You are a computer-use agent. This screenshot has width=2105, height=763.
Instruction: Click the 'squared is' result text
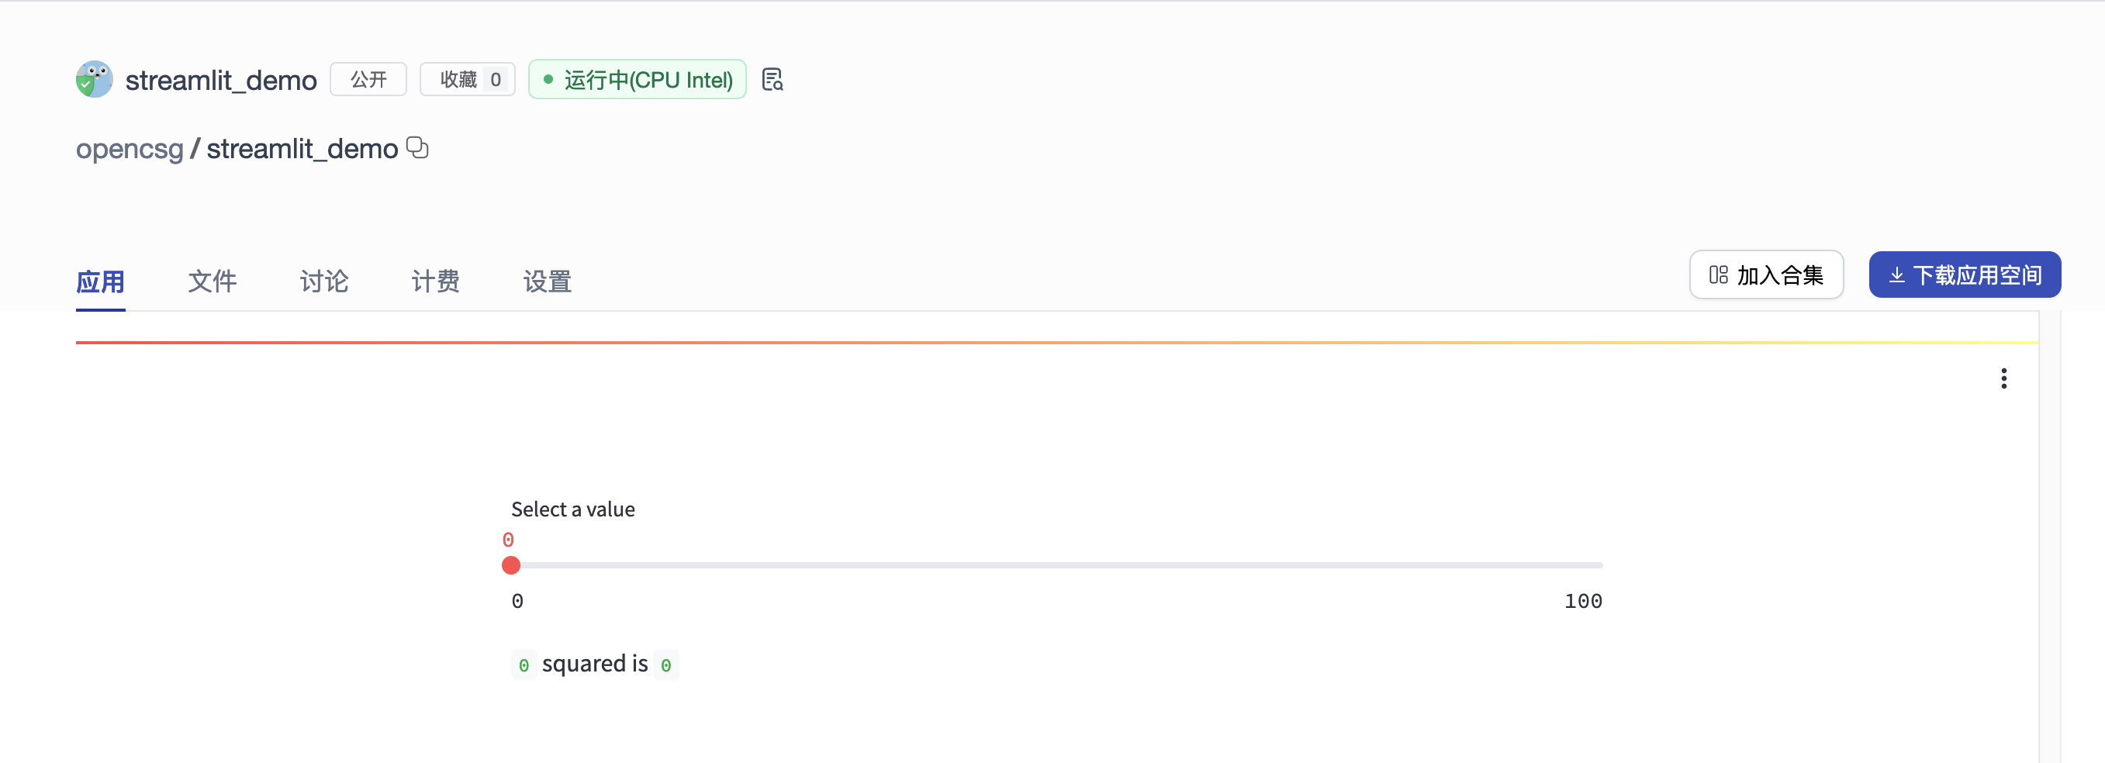595,665
